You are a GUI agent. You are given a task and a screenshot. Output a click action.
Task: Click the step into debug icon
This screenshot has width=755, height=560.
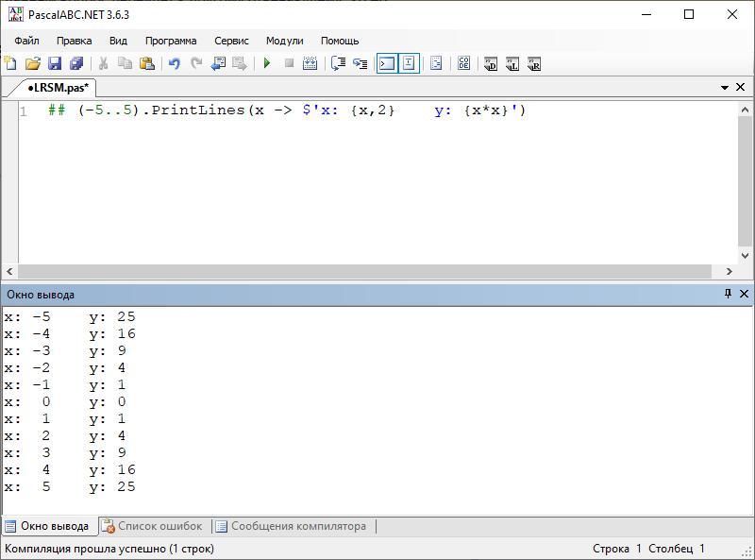[x=361, y=63]
